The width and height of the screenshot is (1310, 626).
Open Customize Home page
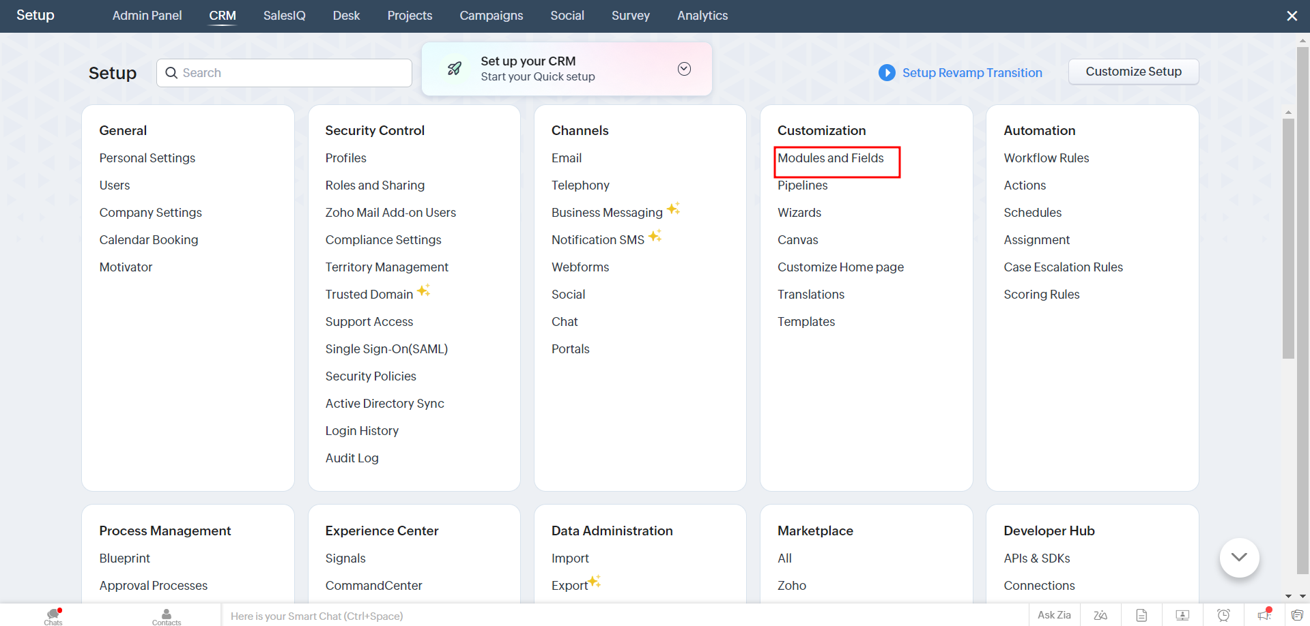click(x=840, y=267)
